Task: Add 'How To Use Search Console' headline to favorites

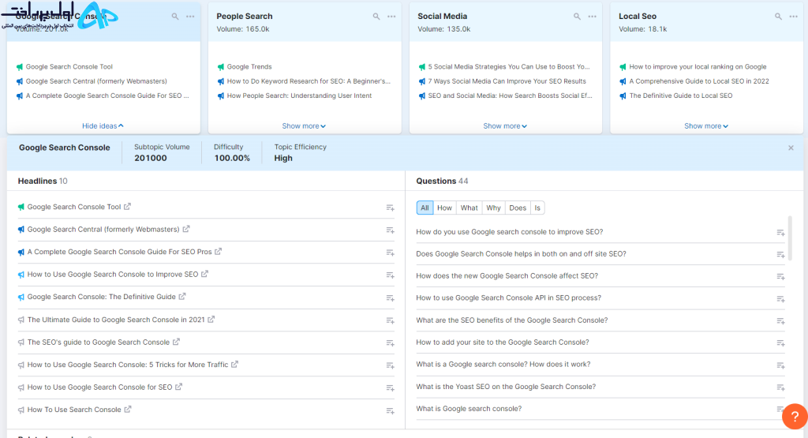Action: (x=390, y=410)
